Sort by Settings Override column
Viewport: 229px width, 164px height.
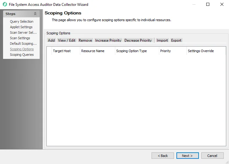[206, 51]
